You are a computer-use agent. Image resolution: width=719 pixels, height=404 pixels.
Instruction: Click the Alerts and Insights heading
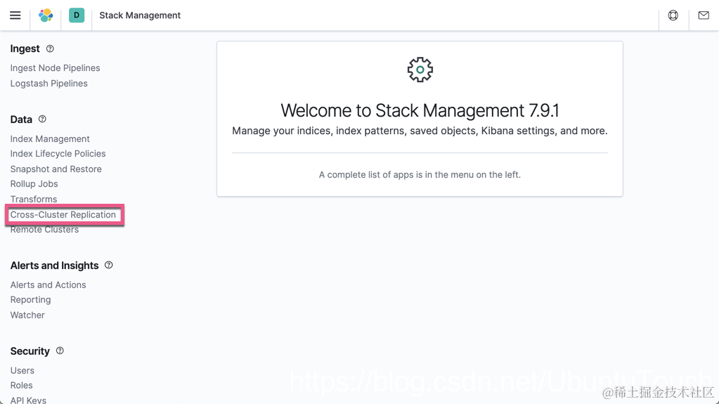click(x=55, y=266)
